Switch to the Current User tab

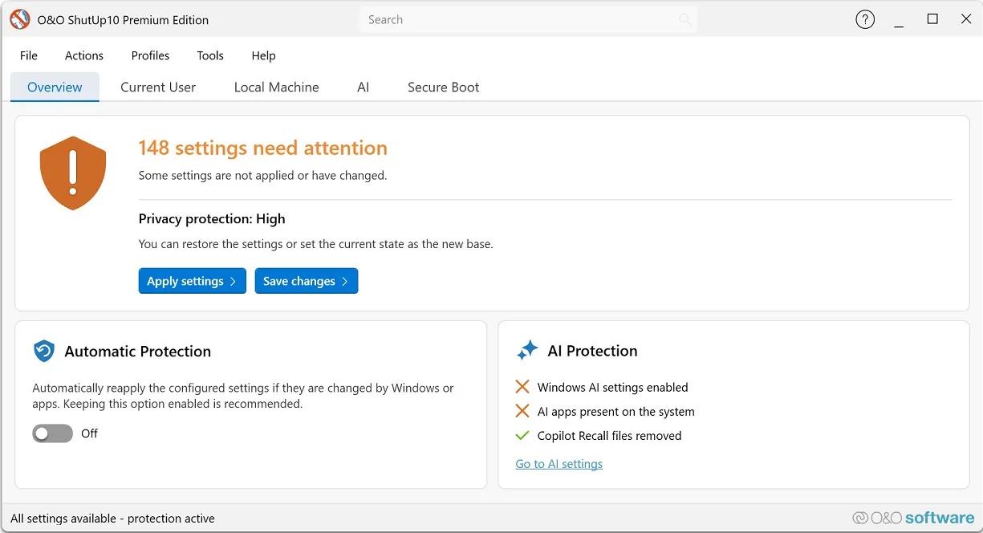tap(158, 87)
